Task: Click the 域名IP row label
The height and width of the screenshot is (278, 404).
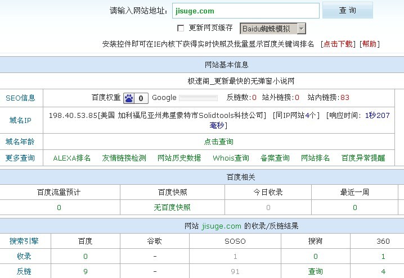Action: pos(20,120)
